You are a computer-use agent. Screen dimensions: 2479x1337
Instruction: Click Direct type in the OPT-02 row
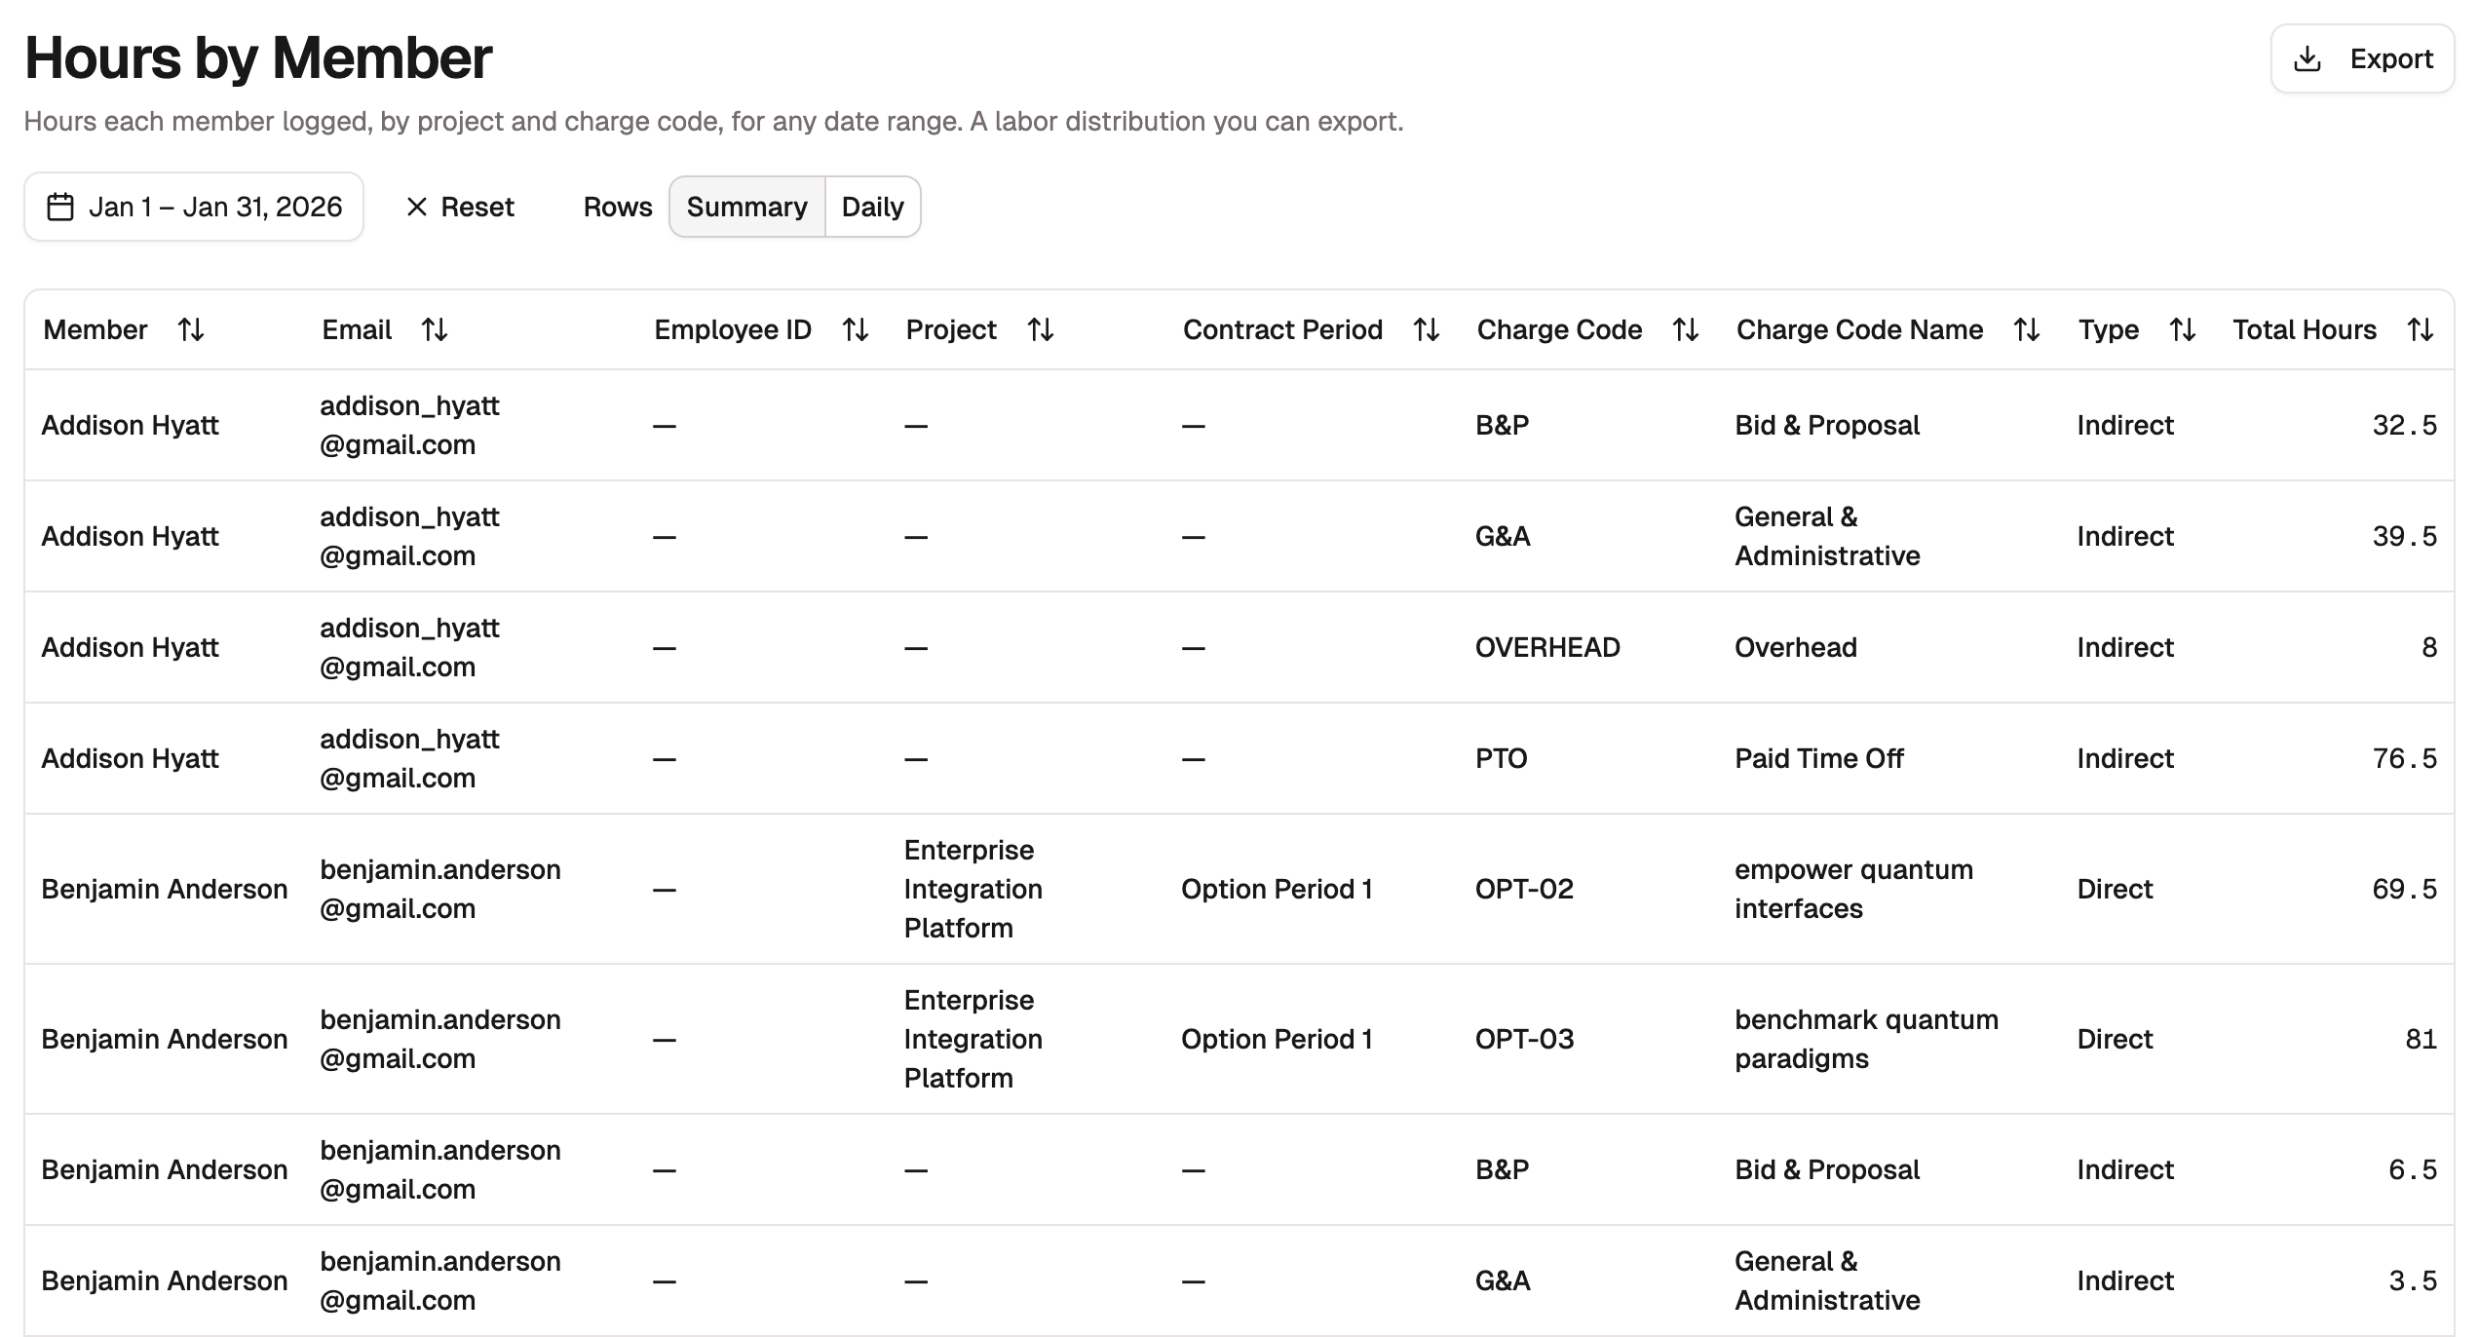pos(2115,889)
